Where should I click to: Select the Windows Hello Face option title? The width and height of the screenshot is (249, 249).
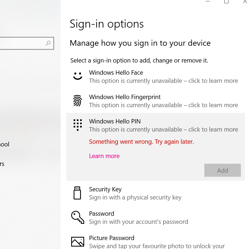click(116, 73)
